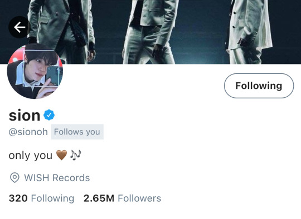Image resolution: width=301 pixels, height=219 pixels.
Task: Click the brown heart emoji in bio
Action: point(61,155)
